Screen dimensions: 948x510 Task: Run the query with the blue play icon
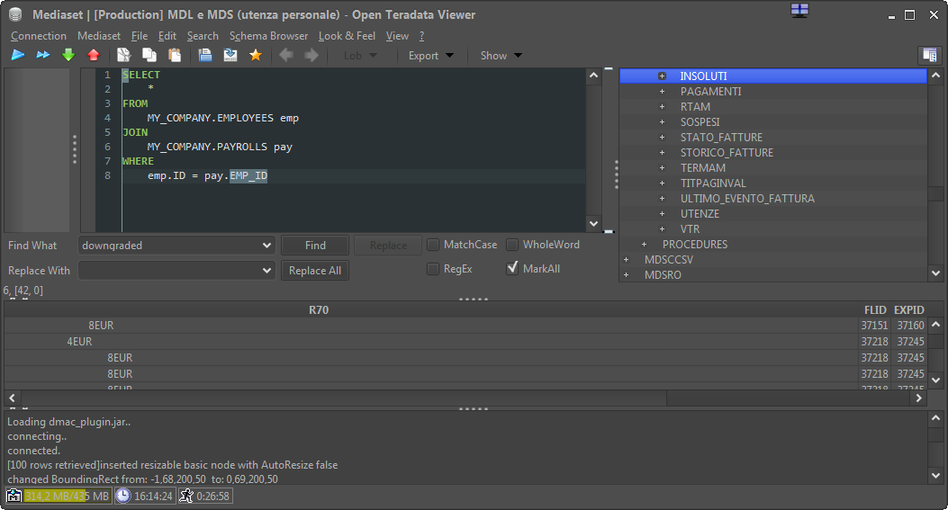(x=17, y=55)
